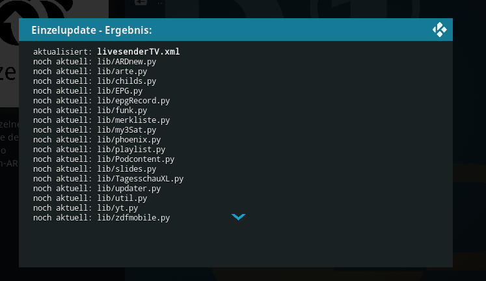Select the lib/ARDnew.py line
The height and width of the screenshot is (281, 486).
point(94,61)
